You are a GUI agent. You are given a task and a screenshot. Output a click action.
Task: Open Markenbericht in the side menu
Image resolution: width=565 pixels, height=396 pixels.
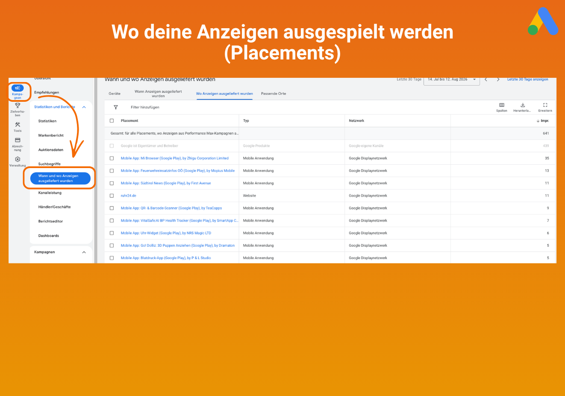51,136
